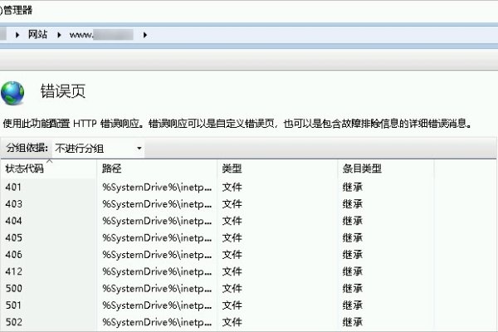The height and width of the screenshot is (332, 498).
Task: Sort by the 状态代码 column header
Action: 49,168
